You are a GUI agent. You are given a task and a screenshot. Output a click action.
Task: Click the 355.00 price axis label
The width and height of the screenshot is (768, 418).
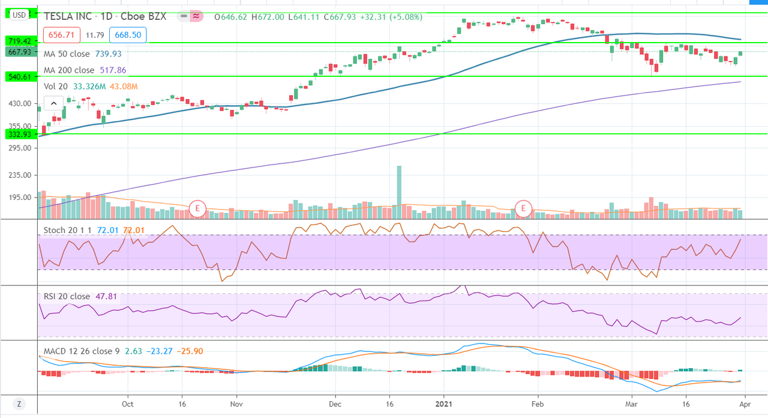pos(19,126)
